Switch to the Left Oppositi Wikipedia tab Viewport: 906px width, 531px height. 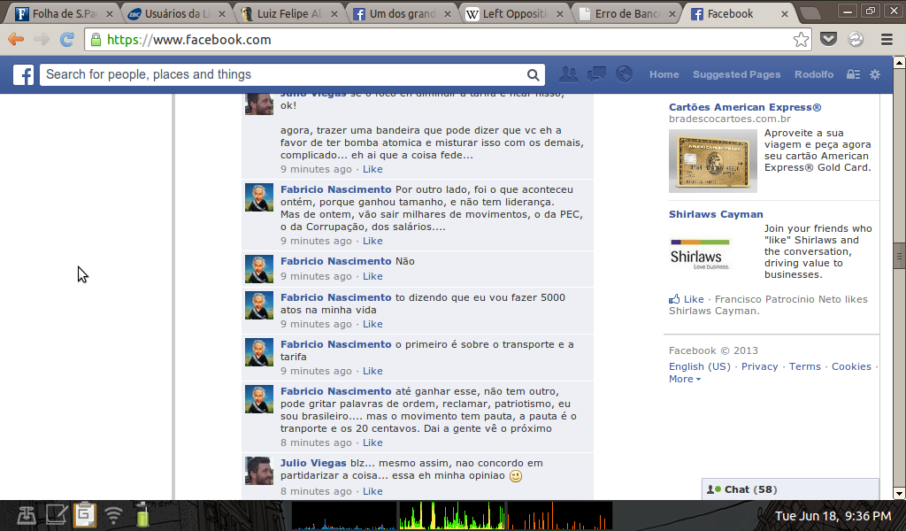tap(514, 14)
